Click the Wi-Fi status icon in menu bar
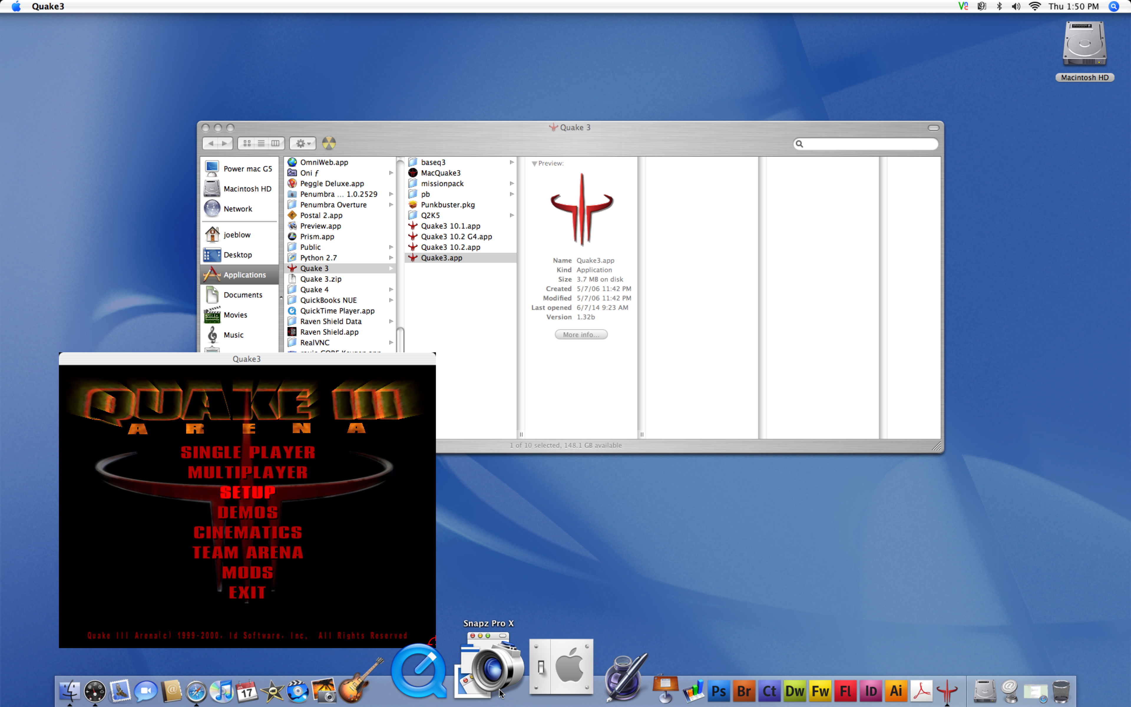Image resolution: width=1131 pixels, height=707 pixels. (1035, 6)
